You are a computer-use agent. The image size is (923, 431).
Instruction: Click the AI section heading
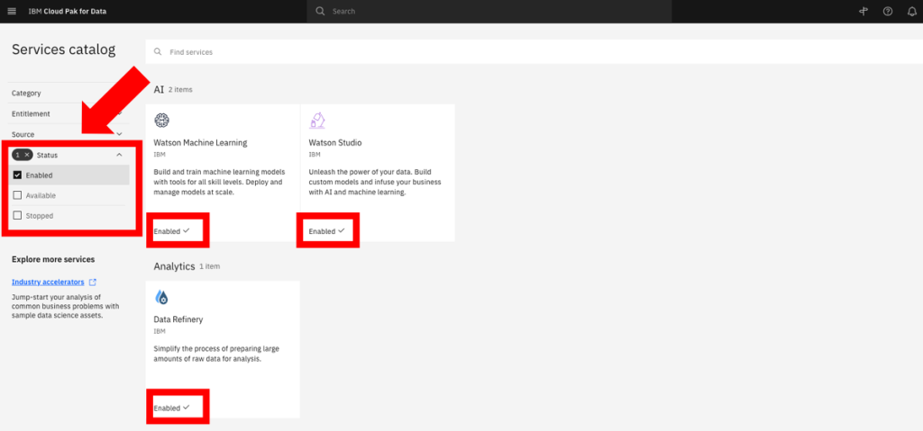159,89
